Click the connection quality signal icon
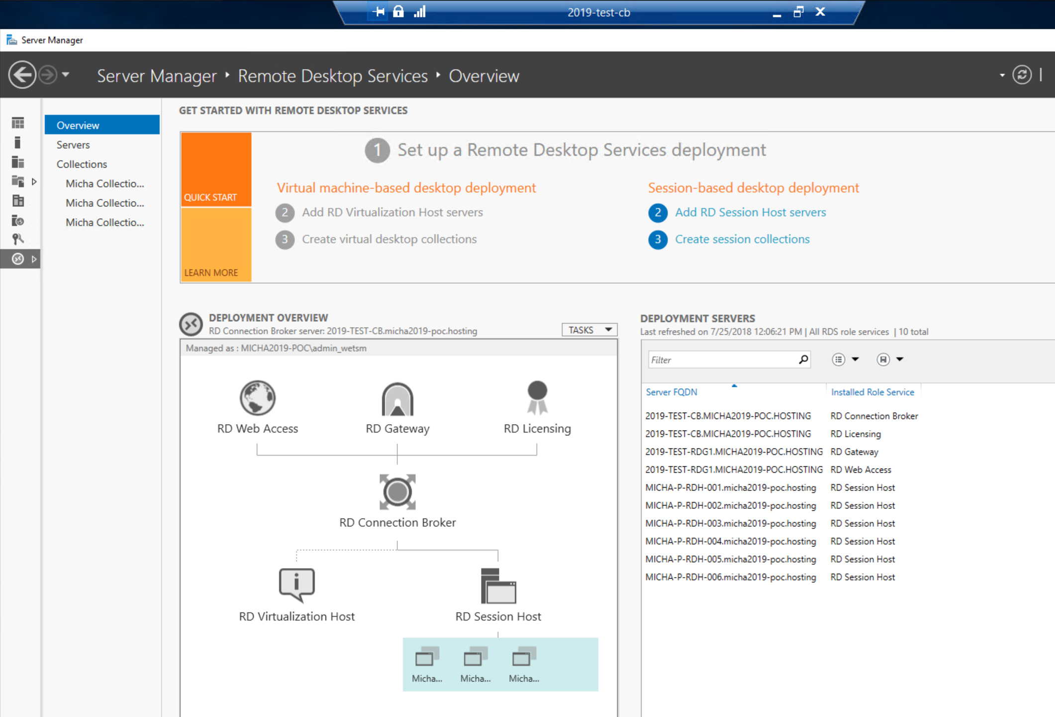Screen dimensions: 1055x717 click(x=420, y=11)
